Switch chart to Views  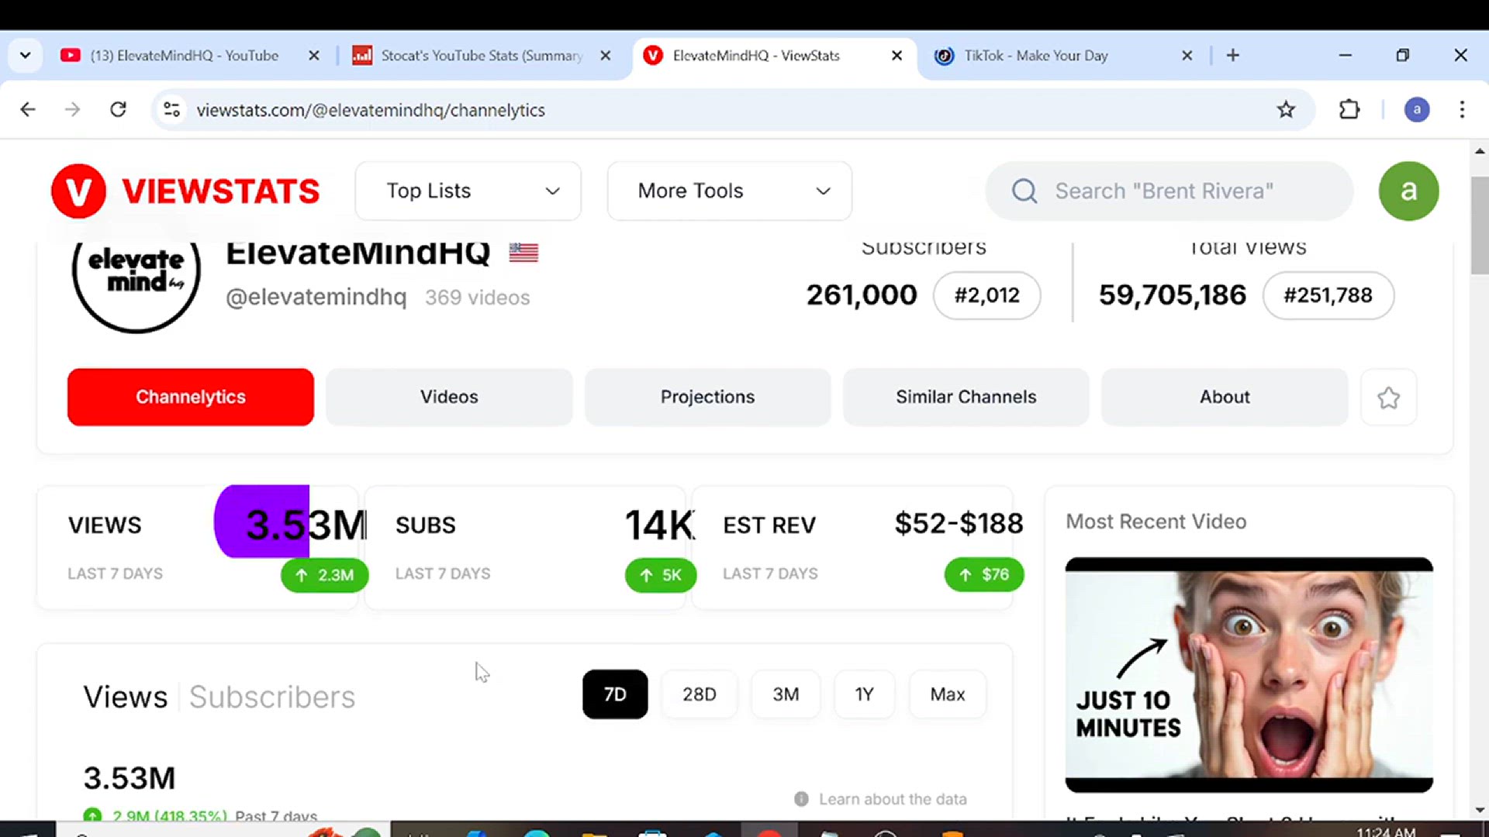point(126,697)
